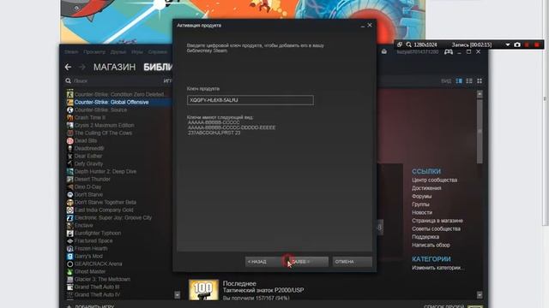Open Центр сообщества link
This screenshot has width=549, height=308.
pyautogui.click(x=435, y=181)
